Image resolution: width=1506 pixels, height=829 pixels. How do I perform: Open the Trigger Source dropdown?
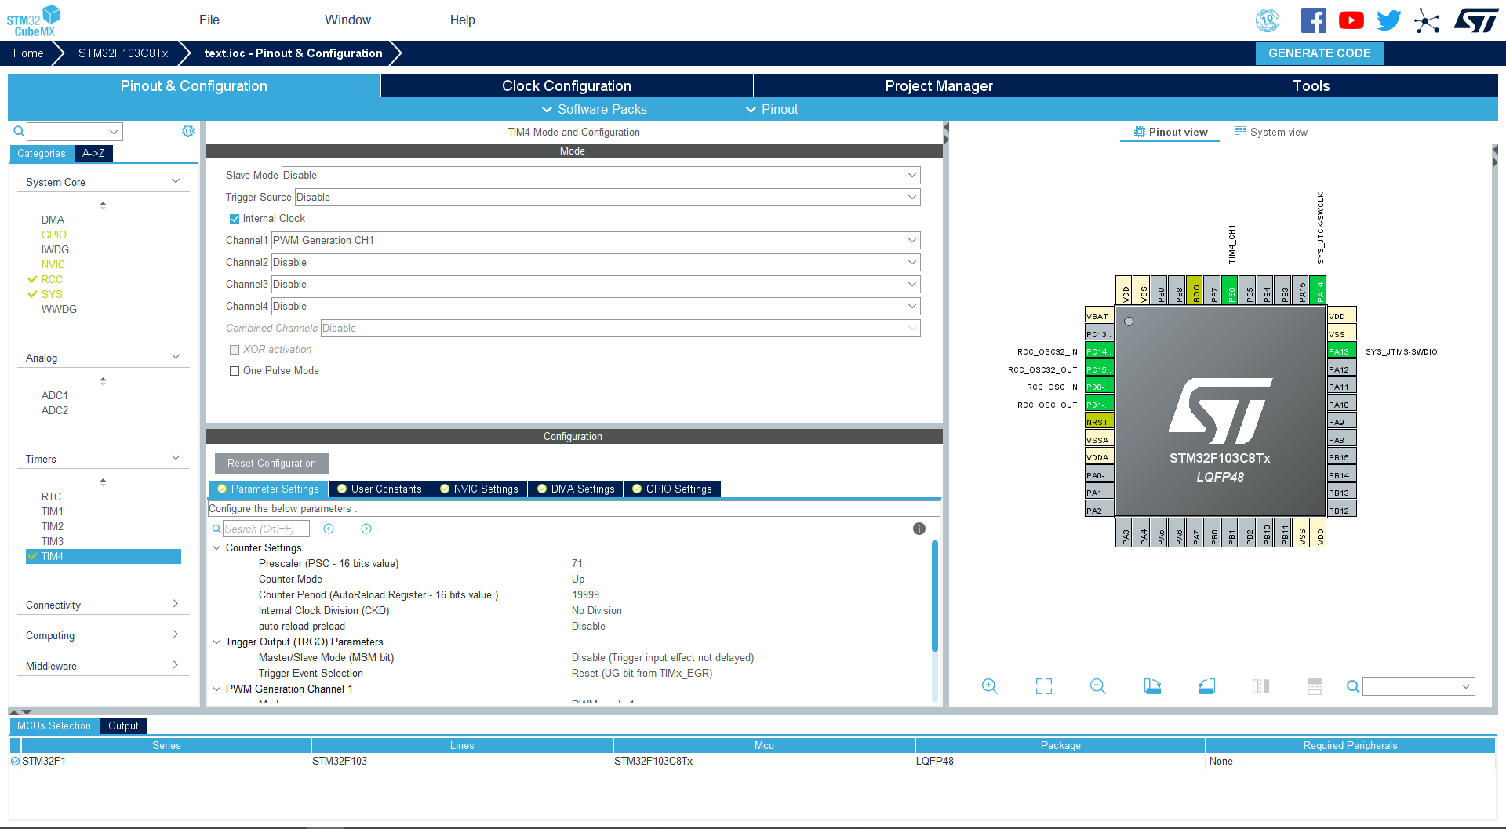[607, 197]
